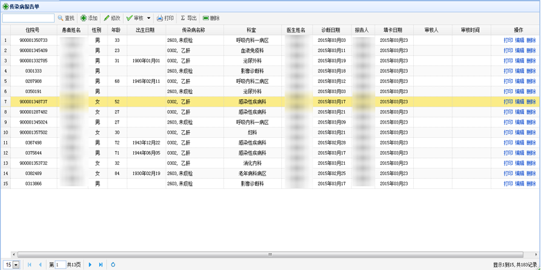The height and width of the screenshot is (270, 541).
Task: Click the 修改 pencil edit button
Action: [x=112, y=18]
